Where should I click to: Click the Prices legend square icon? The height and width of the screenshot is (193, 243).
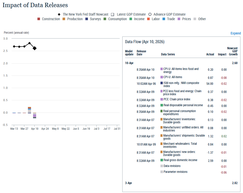click(x=179, y=19)
